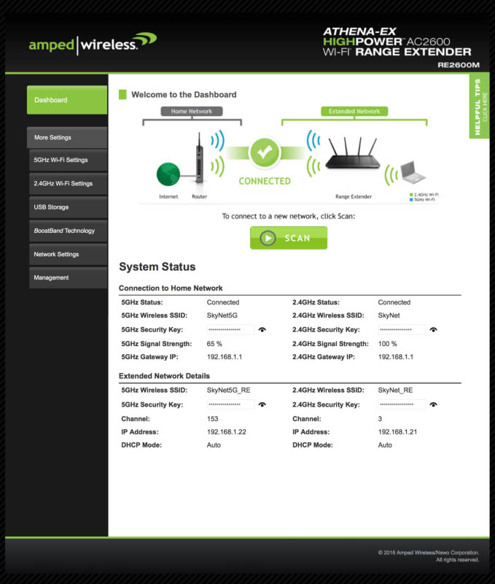495x584 pixels.
Task: Click the 2.4GHz SSID value SkyNet
Action: click(389, 315)
